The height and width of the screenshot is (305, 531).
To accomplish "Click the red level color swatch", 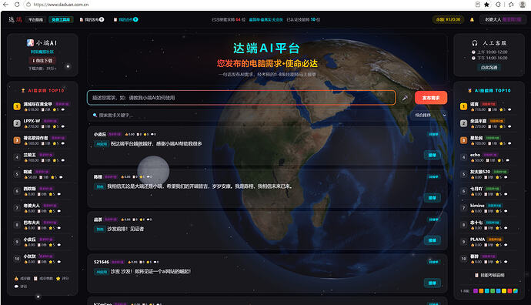I will click(509, 291).
